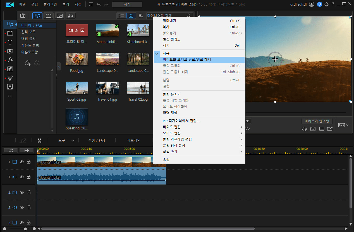Open the Effects Room fx icon
The height and width of the screenshot is (232, 354).
[10, 60]
